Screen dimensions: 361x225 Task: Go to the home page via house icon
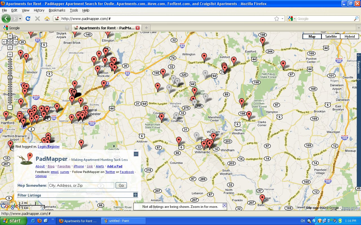[47, 19]
